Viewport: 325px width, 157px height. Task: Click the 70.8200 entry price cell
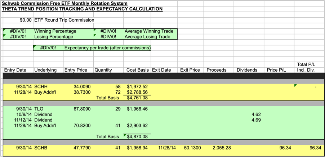(x=82, y=126)
